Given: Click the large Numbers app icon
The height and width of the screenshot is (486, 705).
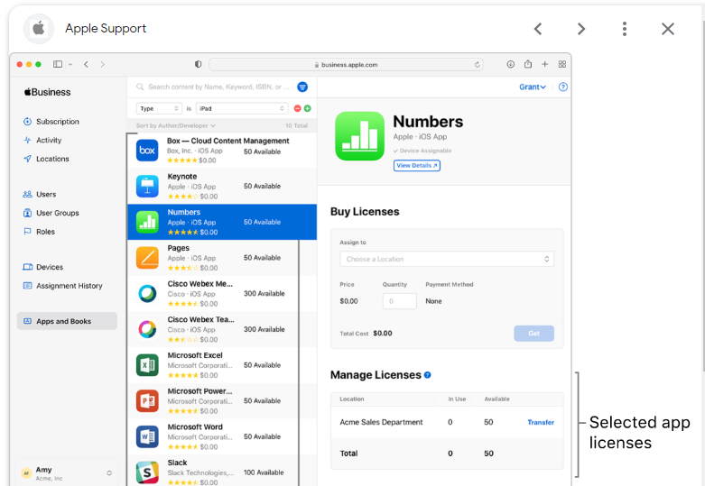Looking at the screenshot, I should pyautogui.click(x=359, y=136).
